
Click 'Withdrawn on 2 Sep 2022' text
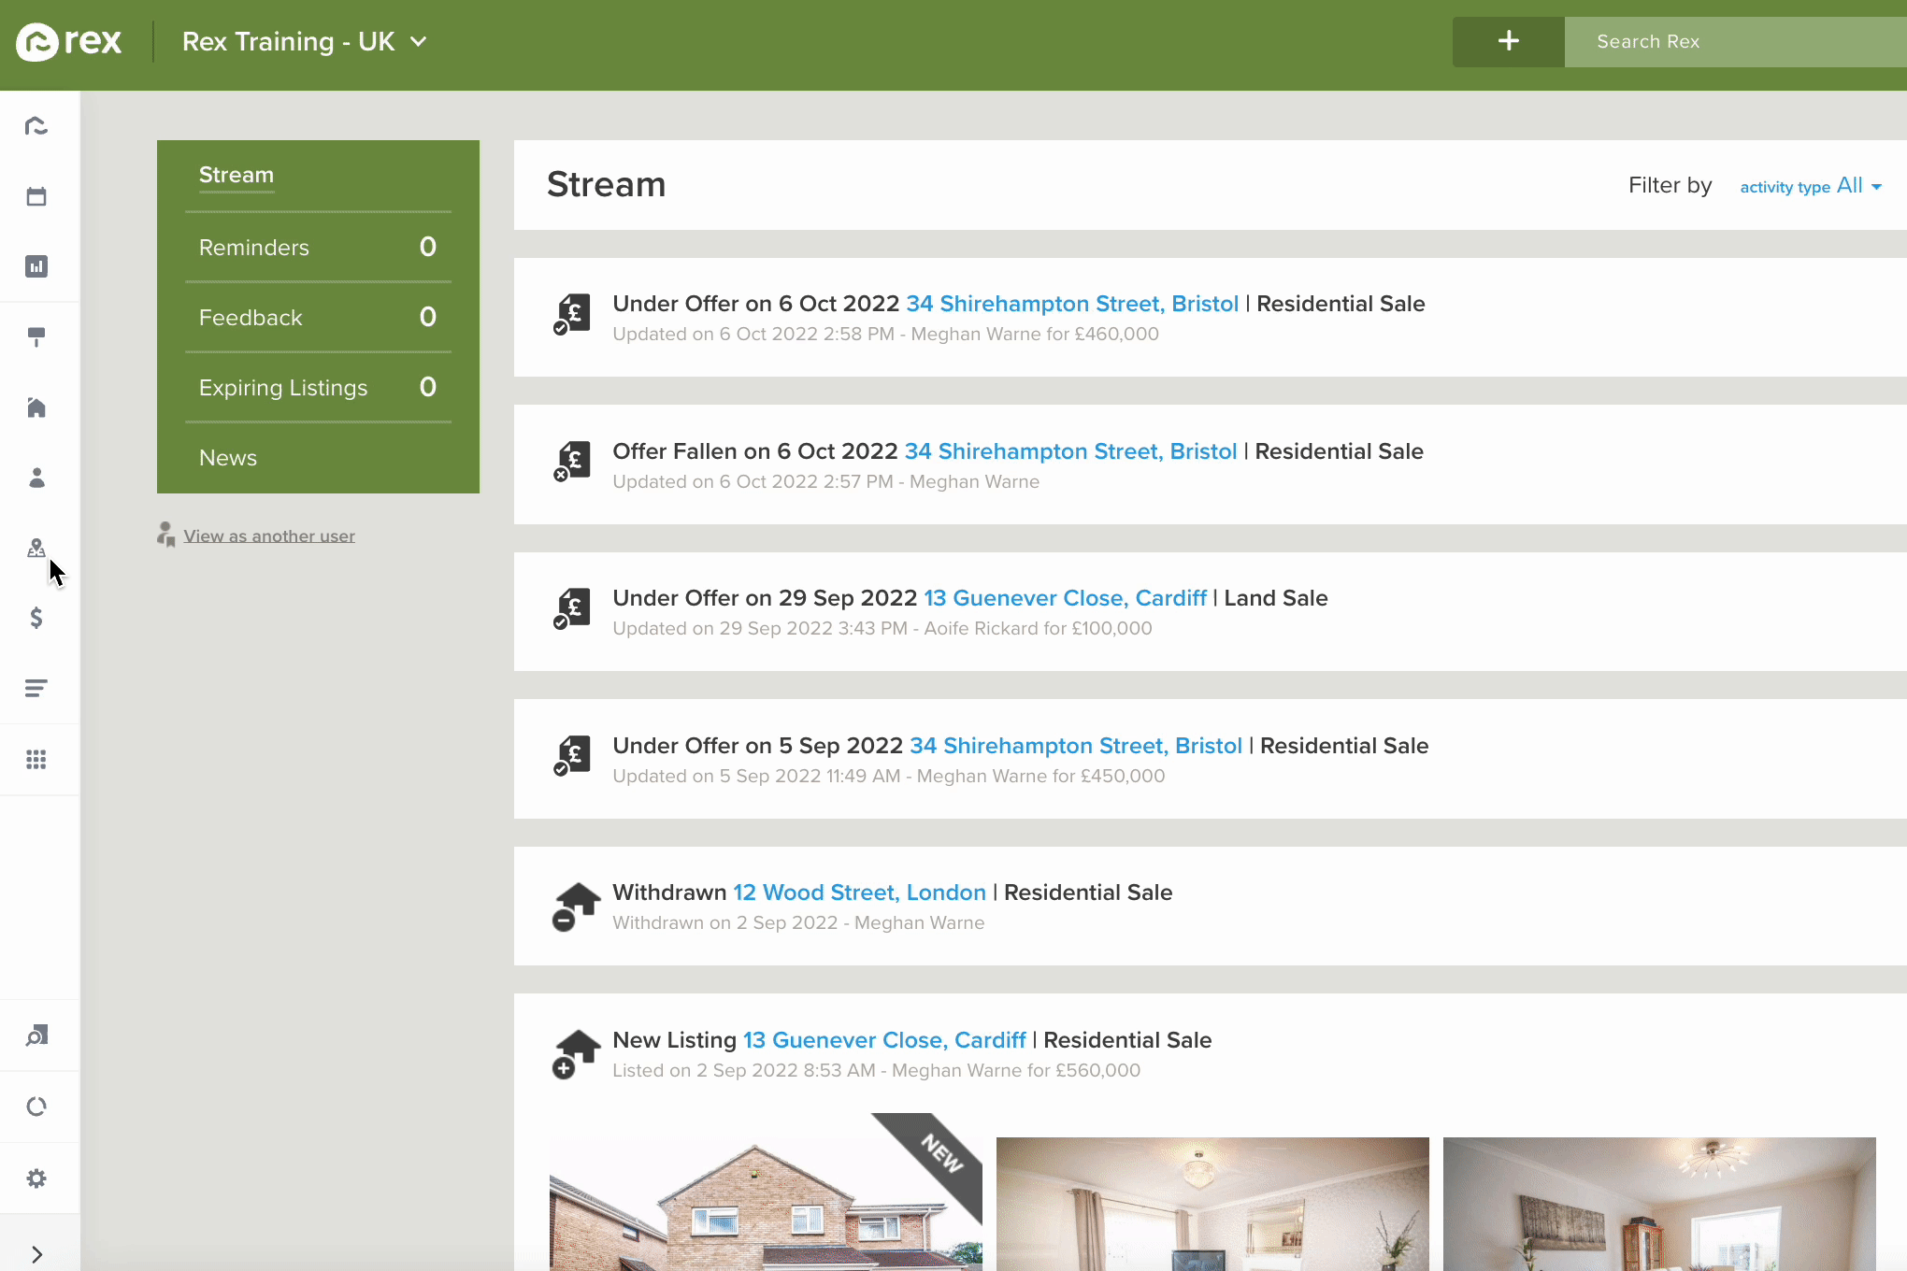724,923
